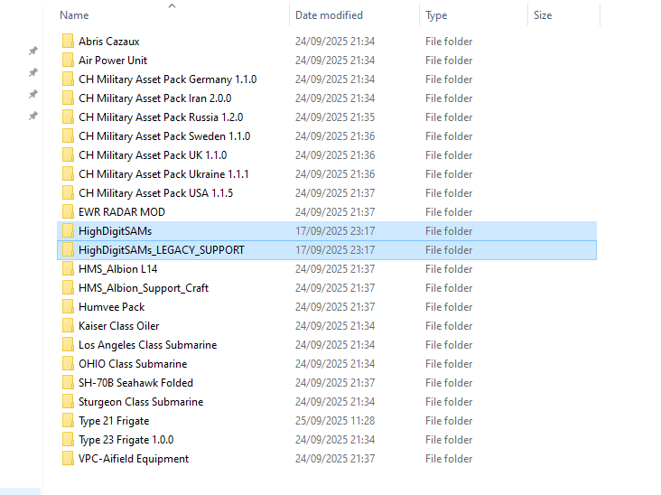Screen dimensions: 661x495
Task: Select 'CH Military Asset Pack Russia 1.2.0' name
Action: point(161,117)
